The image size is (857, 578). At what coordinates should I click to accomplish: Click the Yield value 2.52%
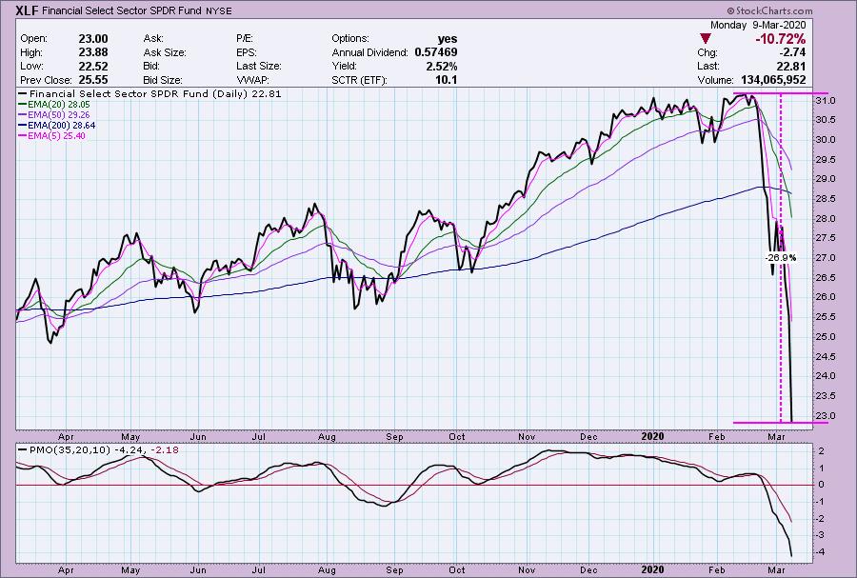442,66
